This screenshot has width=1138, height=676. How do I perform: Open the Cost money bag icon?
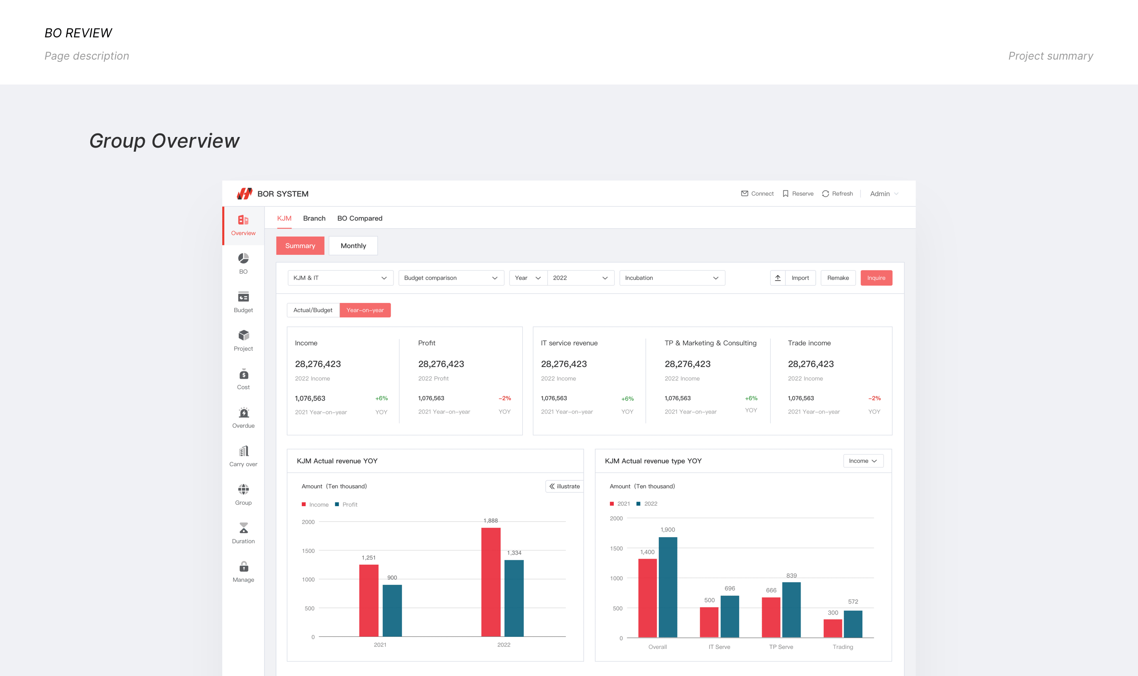[x=244, y=374]
